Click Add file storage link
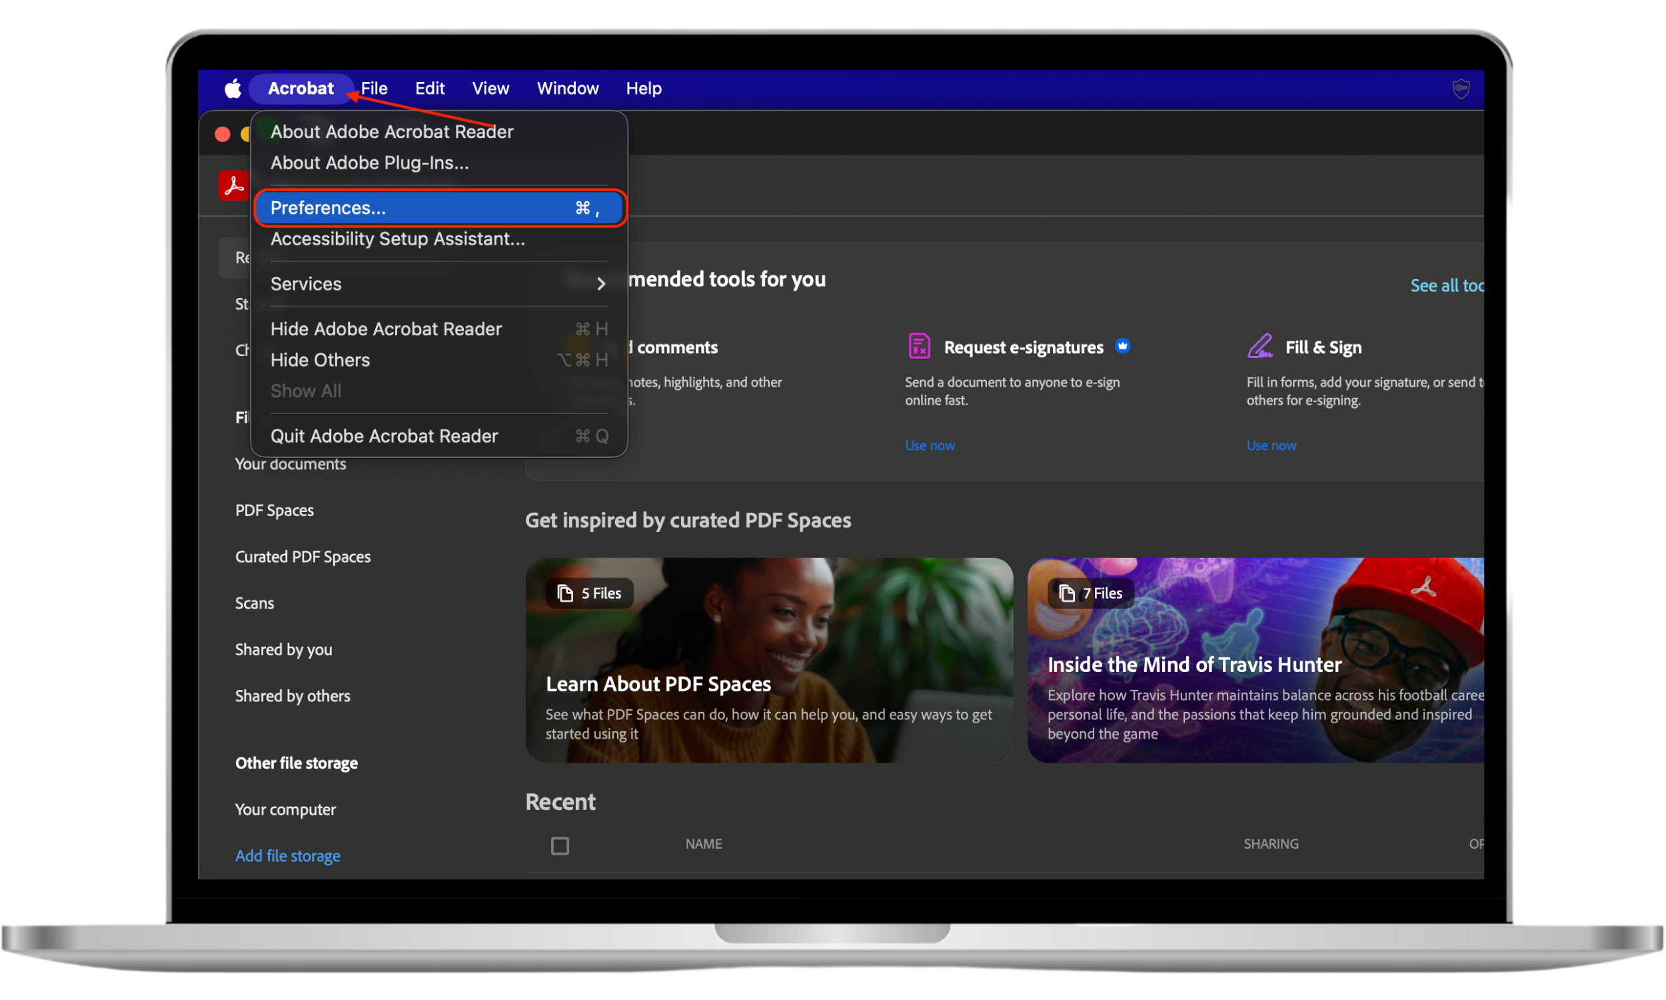Image resolution: width=1666 pixels, height=1000 pixels. pyautogui.click(x=287, y=856)
